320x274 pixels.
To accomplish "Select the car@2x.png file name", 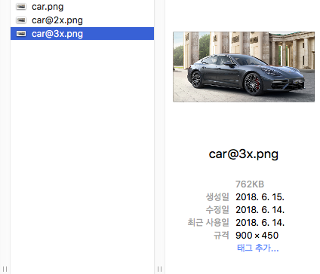I will [57, 20].
